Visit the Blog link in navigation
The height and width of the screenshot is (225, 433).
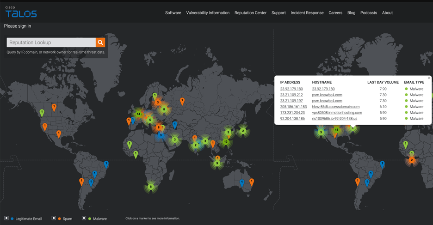tap(351, 12)
